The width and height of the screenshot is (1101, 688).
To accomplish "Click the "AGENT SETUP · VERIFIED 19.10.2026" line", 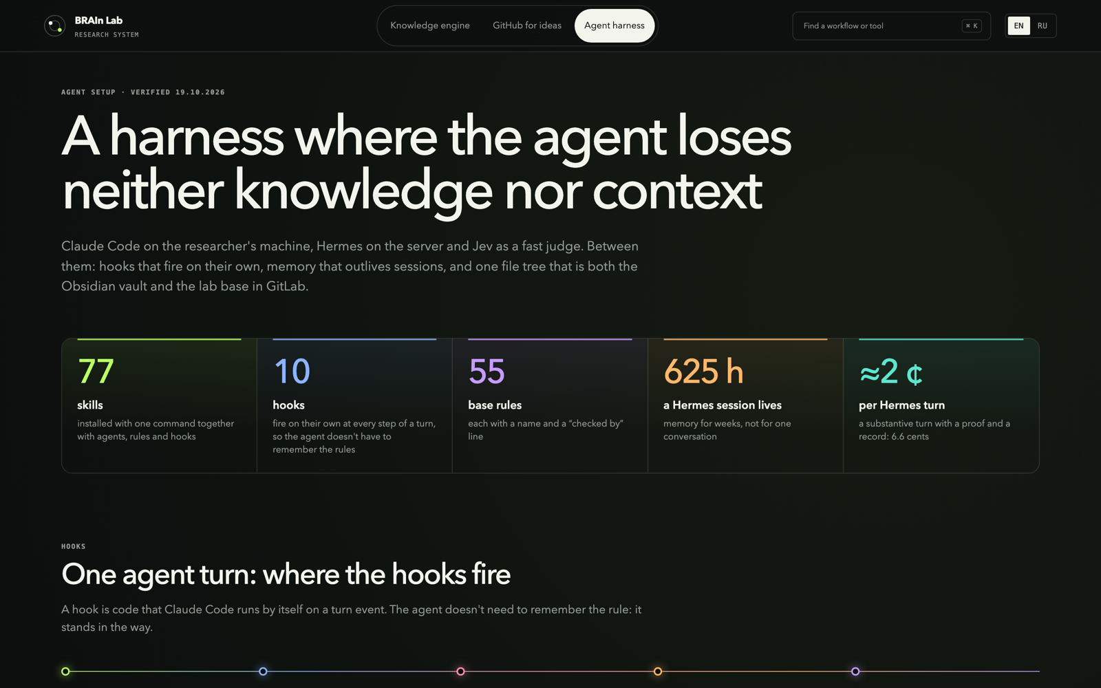I will tap(143, 92).
